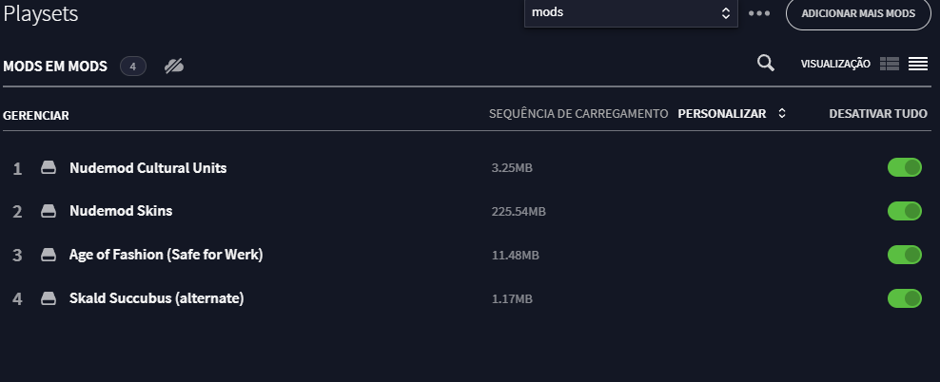Click the crossed-out cloud sync icon
The image size is (940, 382).
click(x=174, y=66)
